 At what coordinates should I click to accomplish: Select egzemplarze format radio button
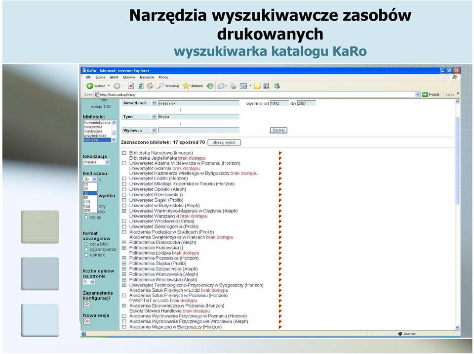[x=86, y=250]
